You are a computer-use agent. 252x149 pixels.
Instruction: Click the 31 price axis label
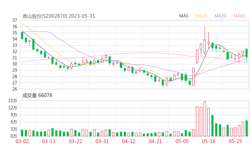click(x=15, y=58)
